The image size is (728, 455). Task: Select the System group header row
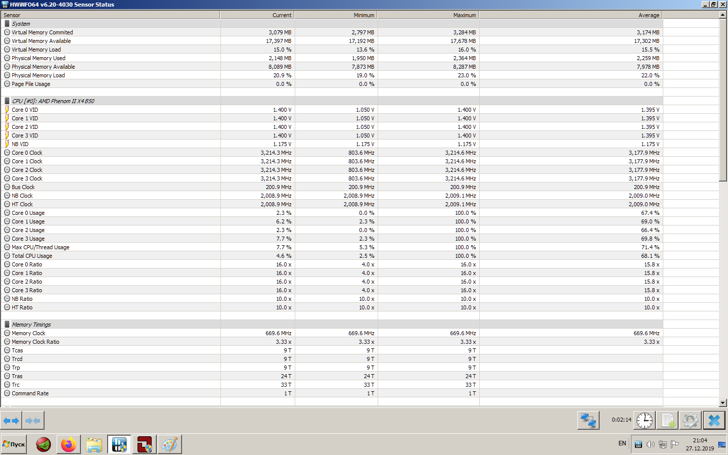[x=332, y=24]
